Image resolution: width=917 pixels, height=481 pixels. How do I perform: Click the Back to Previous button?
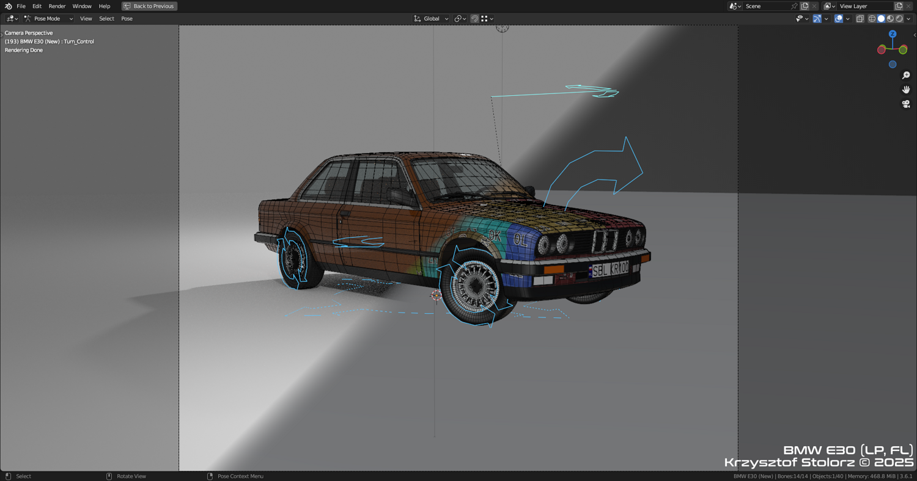(x=149, y=6)
